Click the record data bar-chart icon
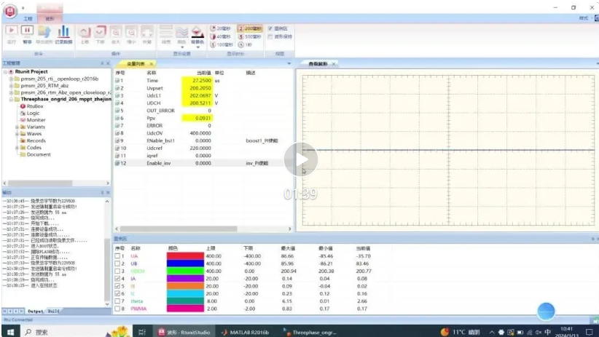 (x=63, y=31)
